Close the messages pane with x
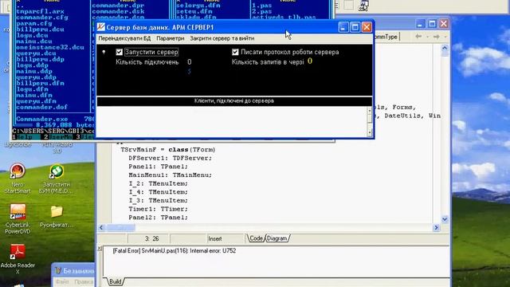 point(100,249)
